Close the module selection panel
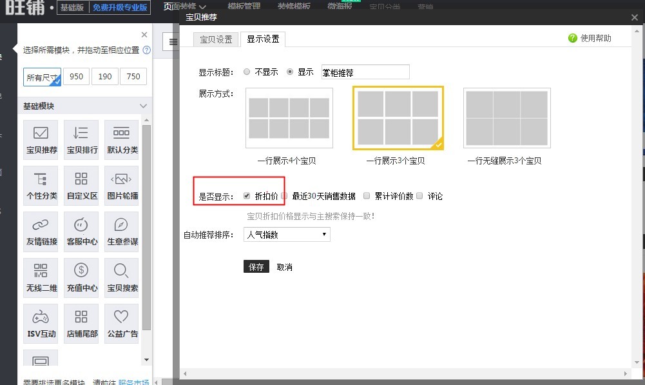The width and height of the screenshot is (645, 385). tap(144, 35)
